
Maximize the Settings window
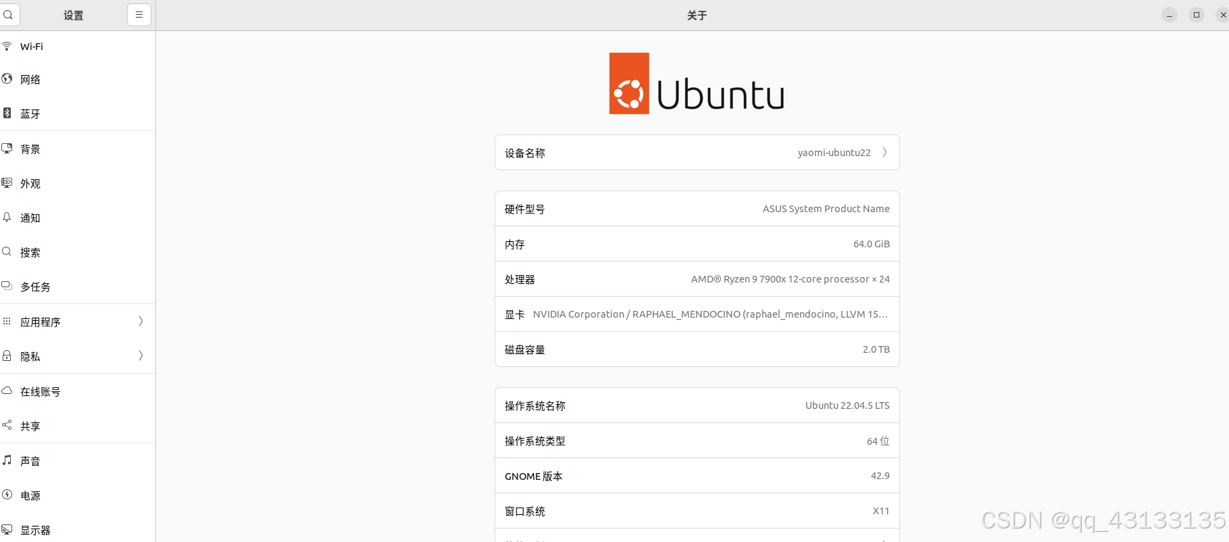(x=1197, y=15)
